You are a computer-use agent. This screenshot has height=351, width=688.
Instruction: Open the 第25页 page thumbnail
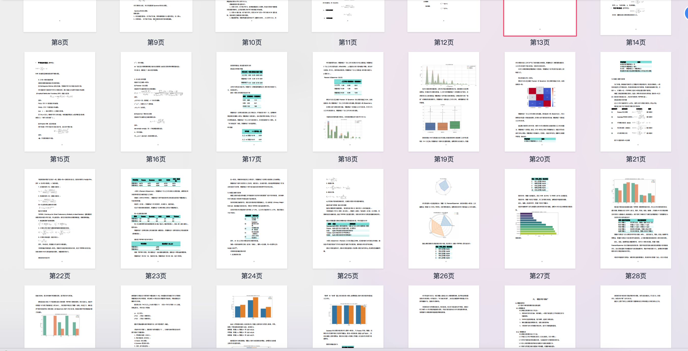[x=348, y=218]
